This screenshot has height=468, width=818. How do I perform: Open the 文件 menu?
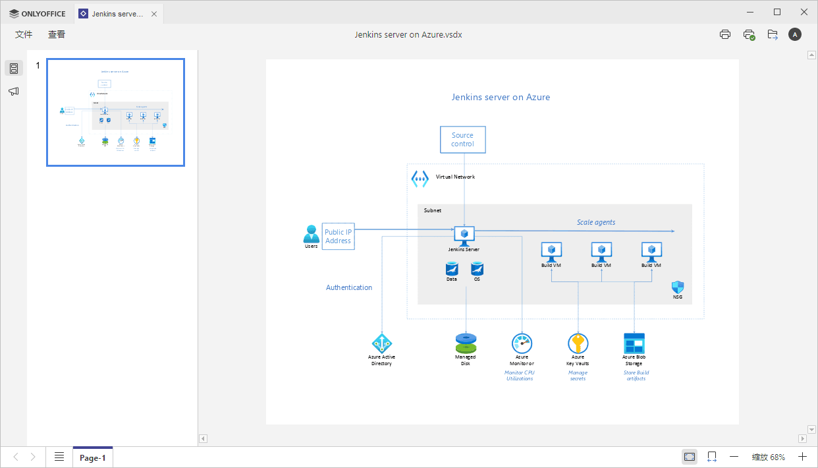tap(23, 34)
